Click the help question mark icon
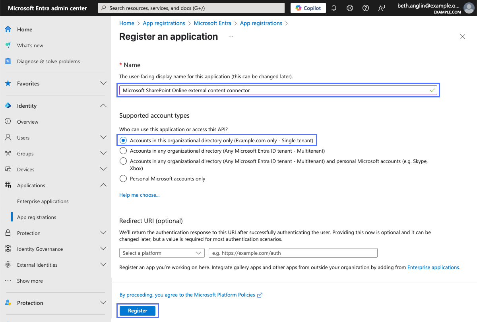Screen dimensions: 477x322 pyautogui.click(x=366, y=8)
